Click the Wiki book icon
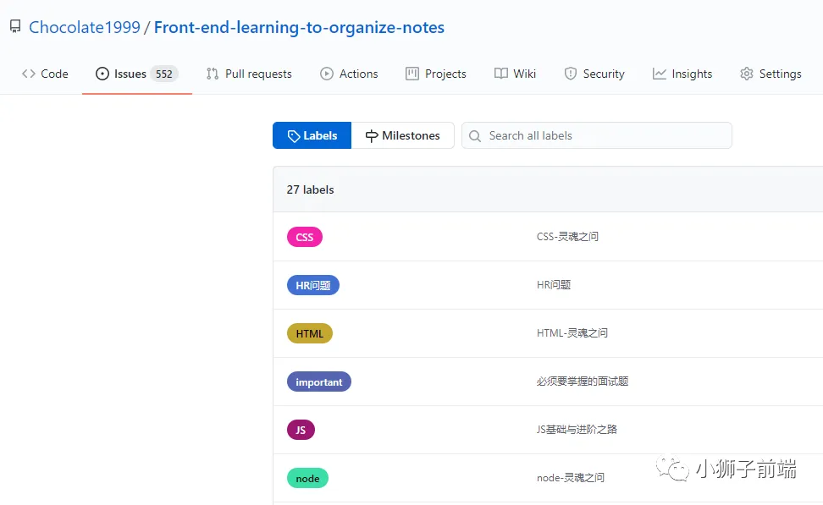 coord(500,74)
